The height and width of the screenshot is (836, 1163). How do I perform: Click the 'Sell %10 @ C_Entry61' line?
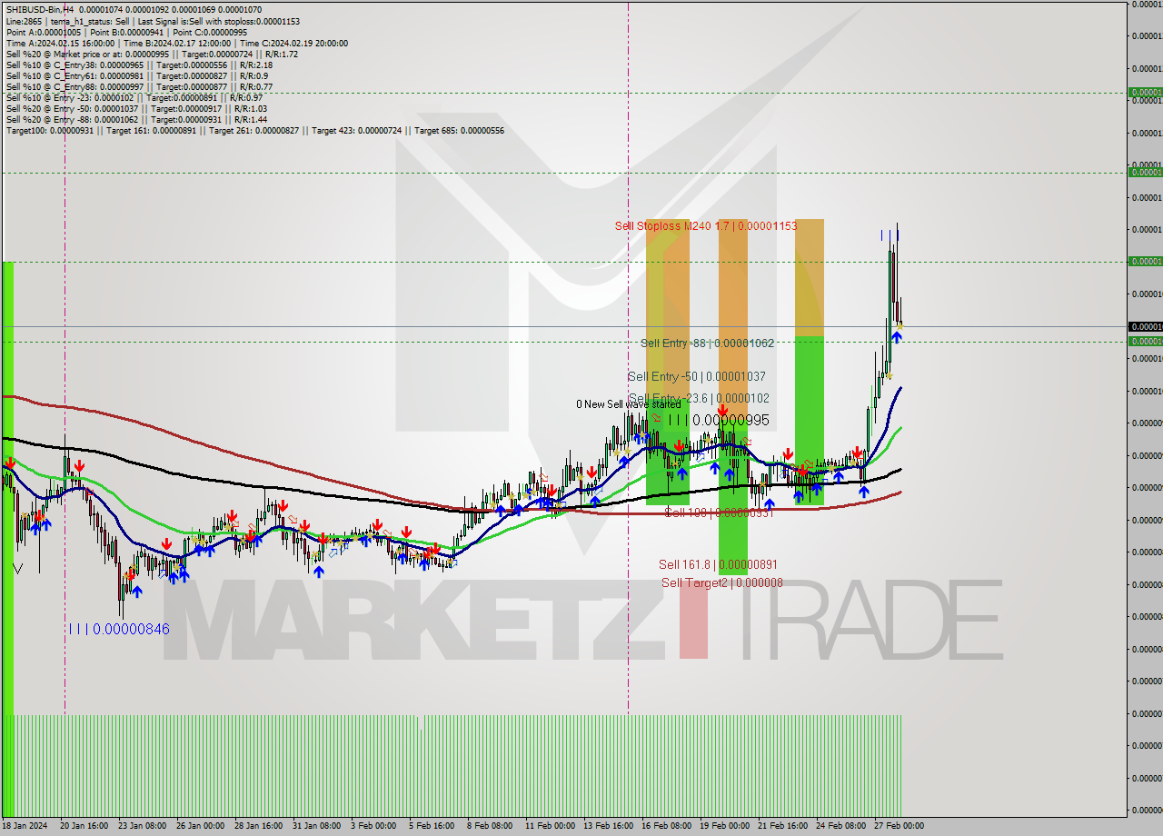coord(136,75)
